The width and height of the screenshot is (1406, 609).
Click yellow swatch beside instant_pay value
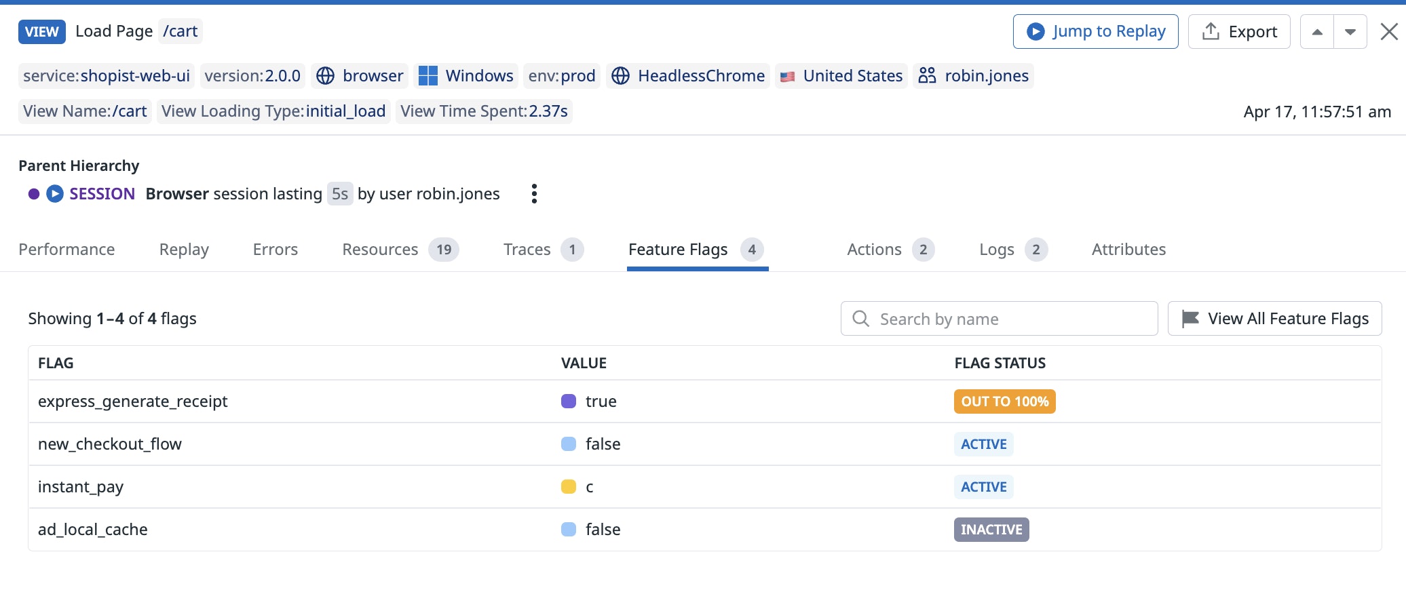(569, 487)
